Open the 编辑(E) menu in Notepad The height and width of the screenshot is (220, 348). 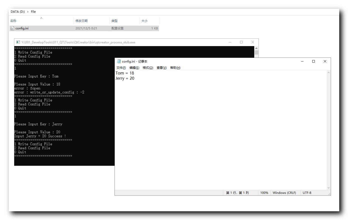tap(134, 68)
